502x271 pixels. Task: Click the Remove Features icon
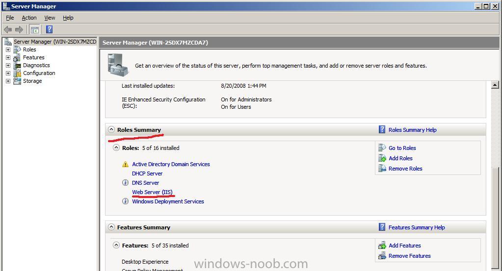[382, 255]
